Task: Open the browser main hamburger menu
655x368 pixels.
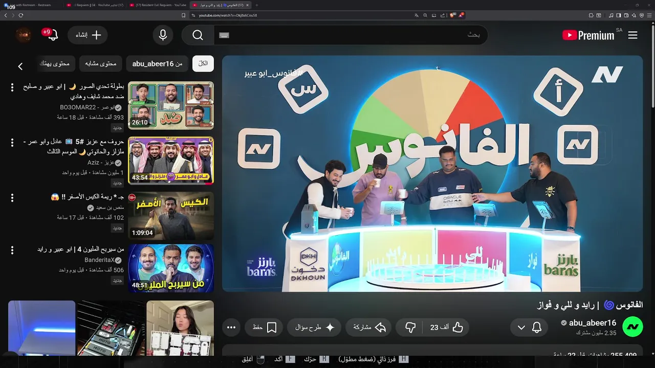Action: [649, 15]
